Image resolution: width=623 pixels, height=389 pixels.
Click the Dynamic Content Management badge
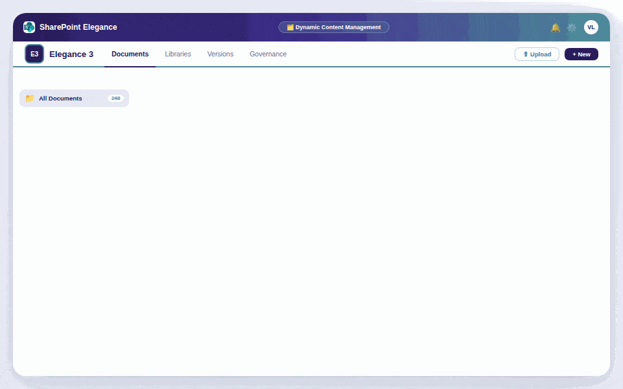[x=334, y=27]
